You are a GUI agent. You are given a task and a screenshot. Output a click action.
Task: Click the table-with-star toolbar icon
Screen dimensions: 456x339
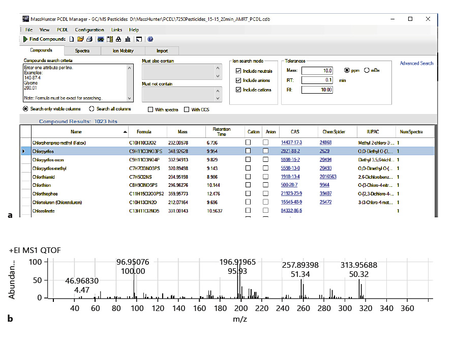pos(110,39)
